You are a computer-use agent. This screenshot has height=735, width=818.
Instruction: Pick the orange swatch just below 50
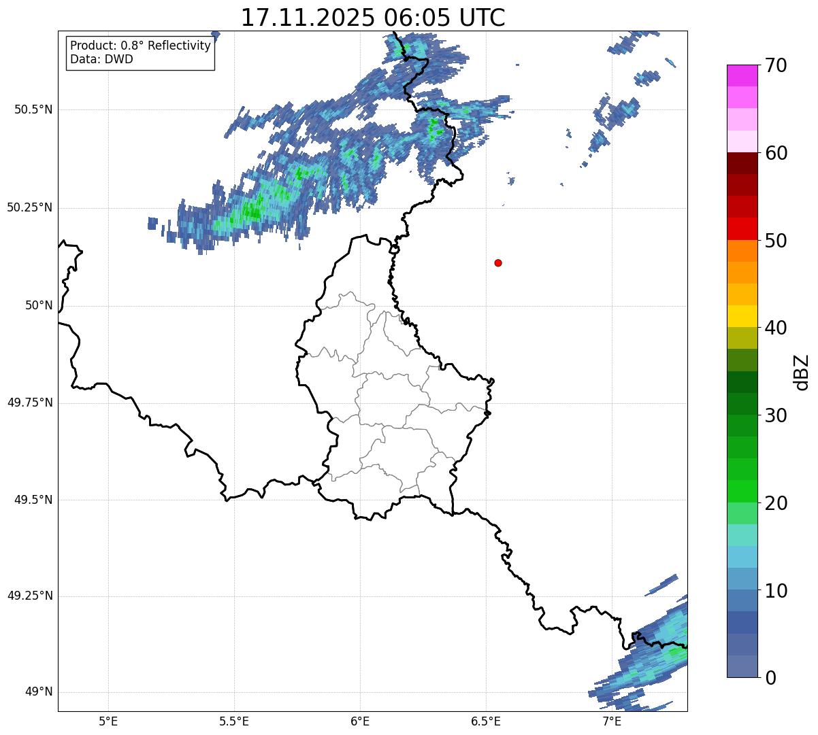(742, 251)
